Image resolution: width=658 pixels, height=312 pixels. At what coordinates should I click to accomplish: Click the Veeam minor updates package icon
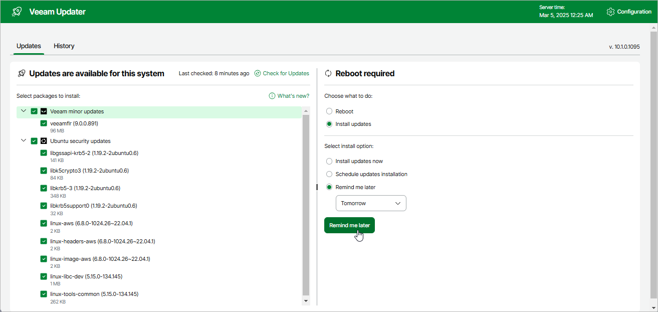[x=44, y=111]
